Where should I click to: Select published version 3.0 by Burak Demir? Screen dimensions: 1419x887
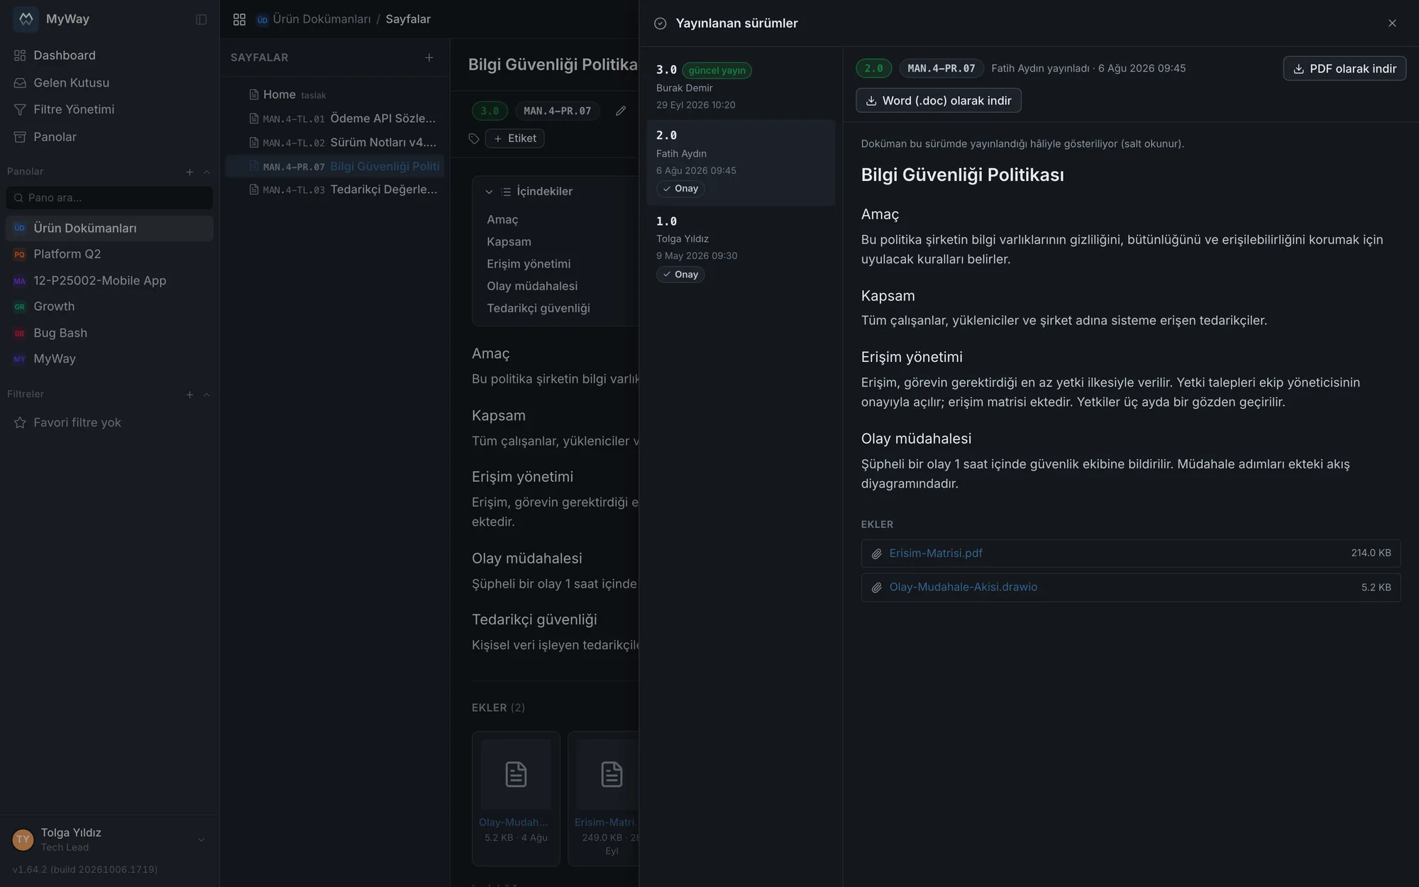[741, 87]
